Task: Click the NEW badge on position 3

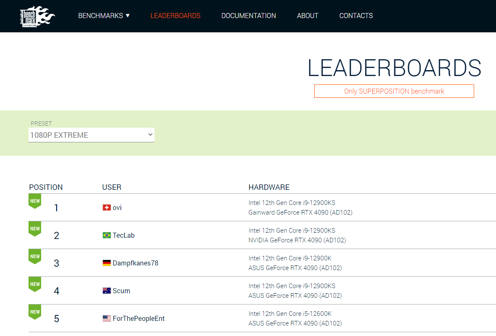Action: pos(35,257)
